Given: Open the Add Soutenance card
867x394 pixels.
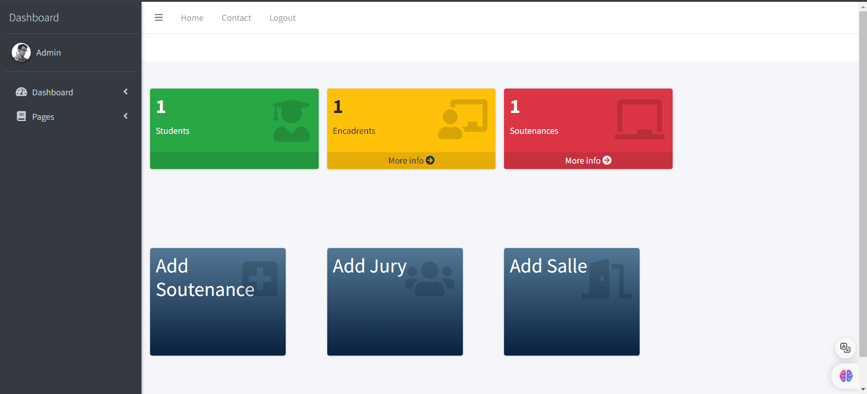Looking at the screenshot, I should point(218,302).
